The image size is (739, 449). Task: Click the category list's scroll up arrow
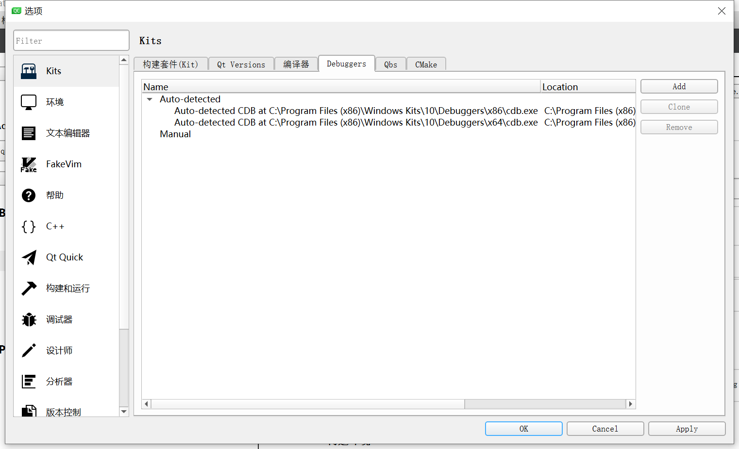pyautogui.click(x=124, y=60)
